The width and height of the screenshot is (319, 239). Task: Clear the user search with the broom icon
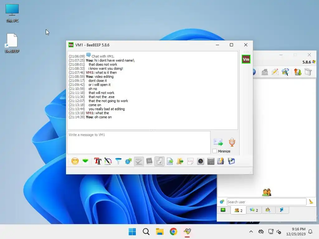(311, 202)
